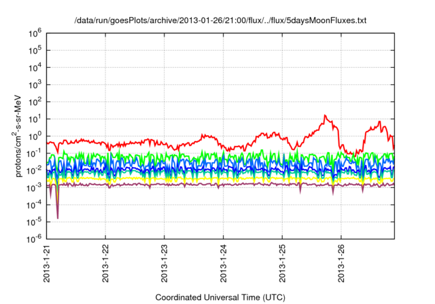This screenshot has height=304, width=435.
Task: Click the y-axis label 'protons/cm2-s-sr-MeV'
Action: pyautogui.click(x=17, y=136)
